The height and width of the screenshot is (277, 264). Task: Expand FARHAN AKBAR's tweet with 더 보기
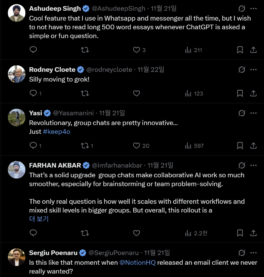(x=39, y=219)
